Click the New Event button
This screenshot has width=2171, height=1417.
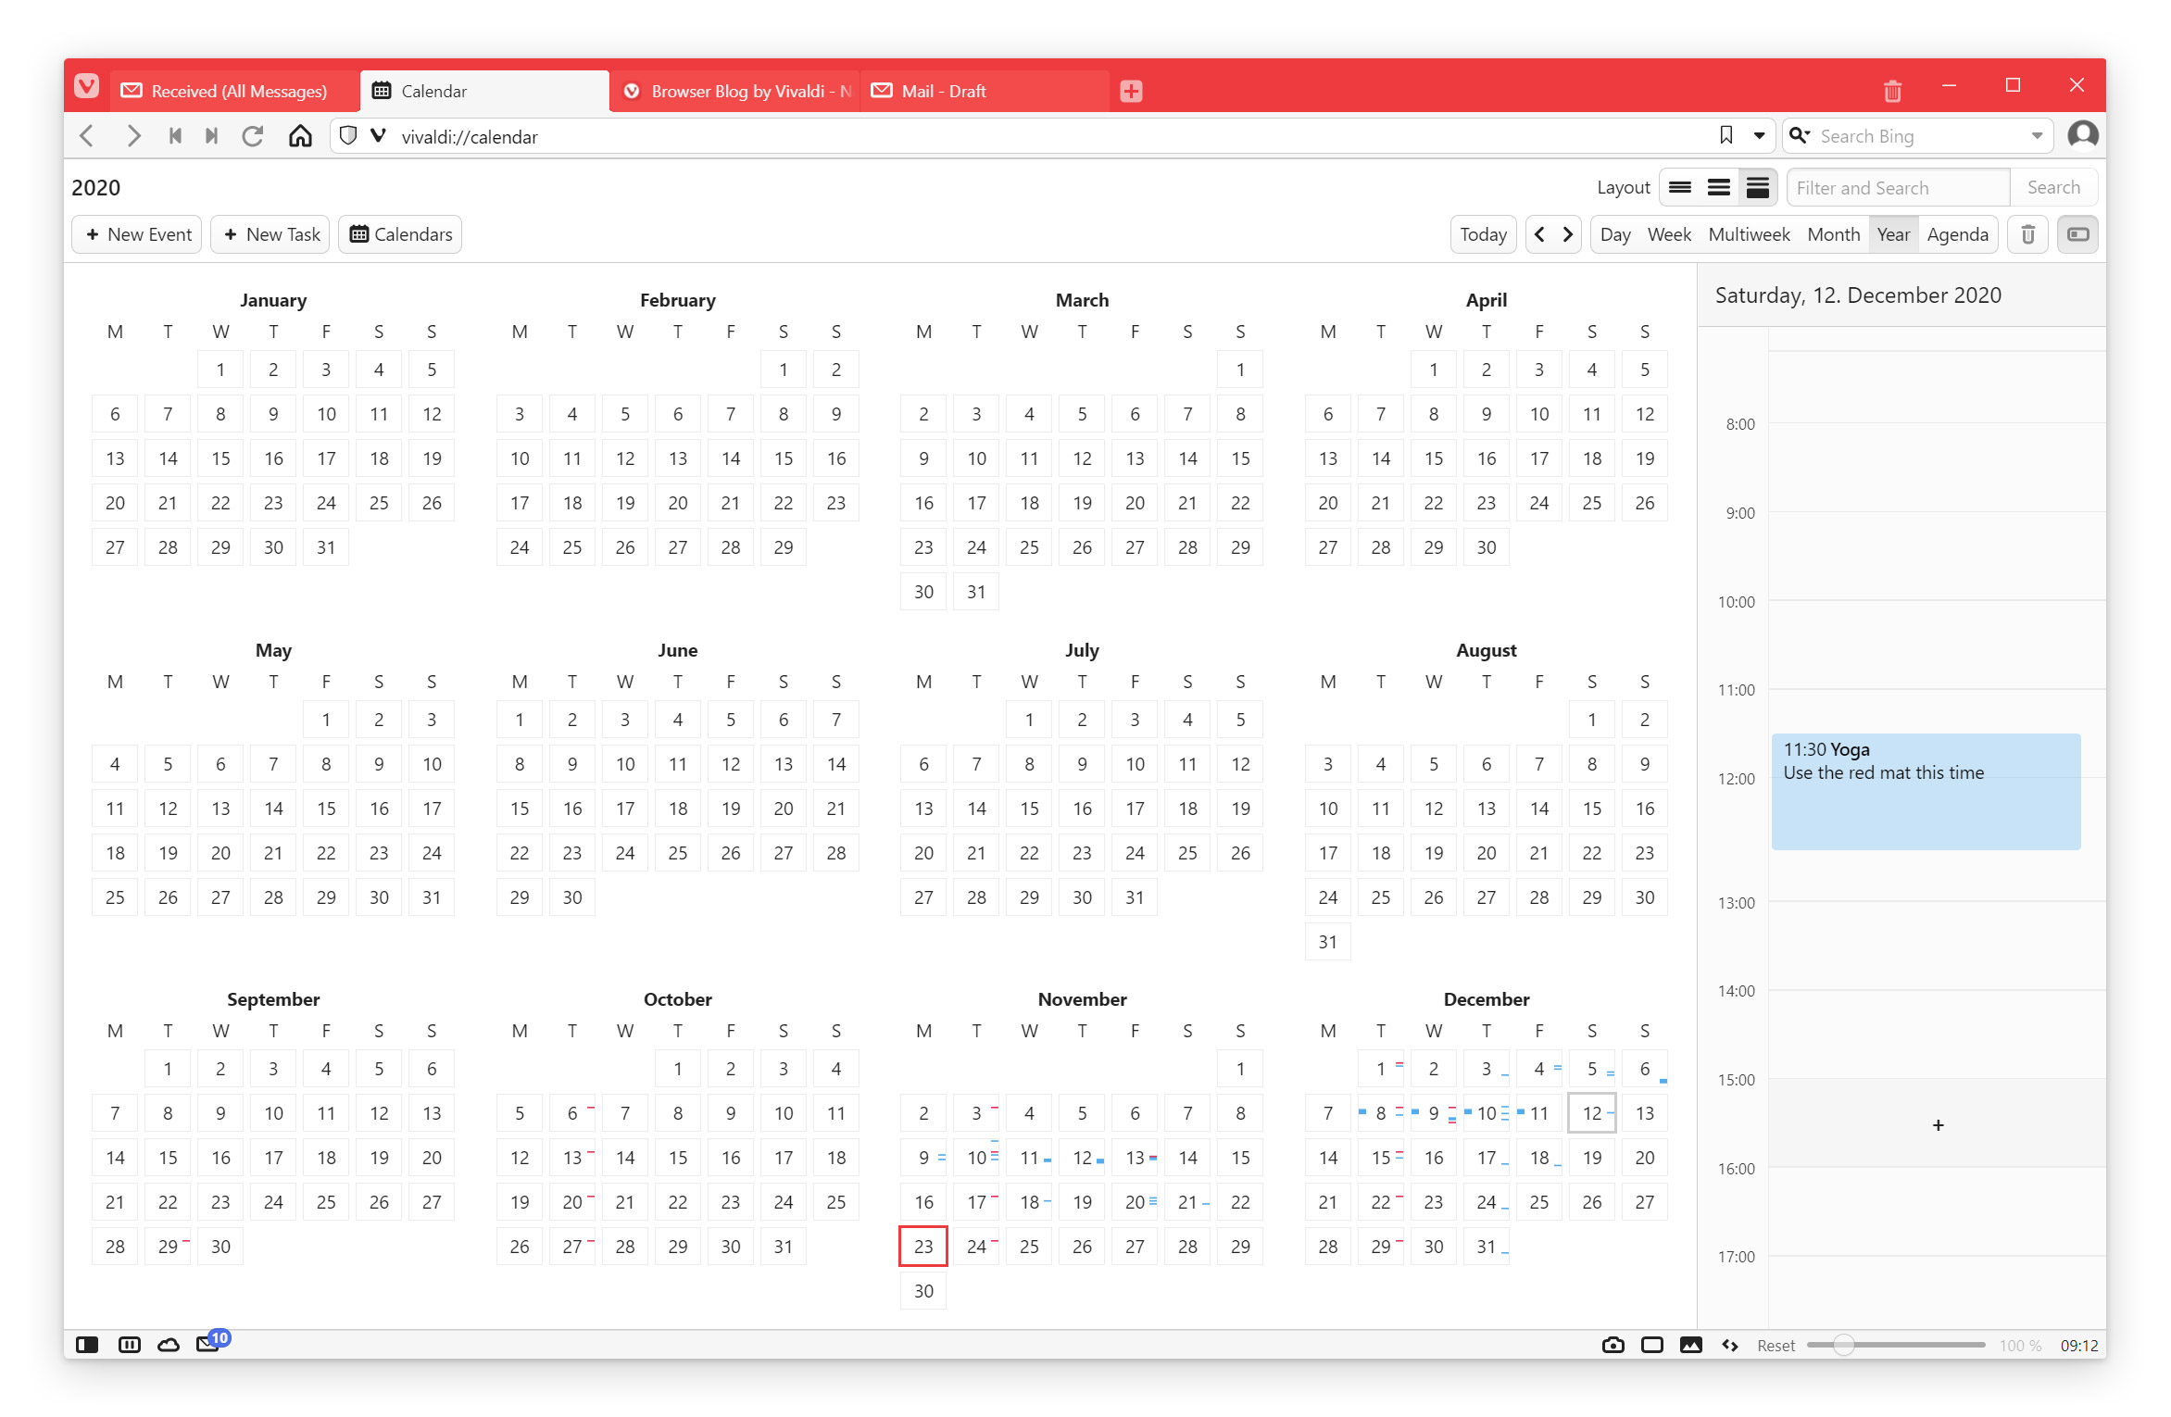pyautogui.click(x=139, y=234)
